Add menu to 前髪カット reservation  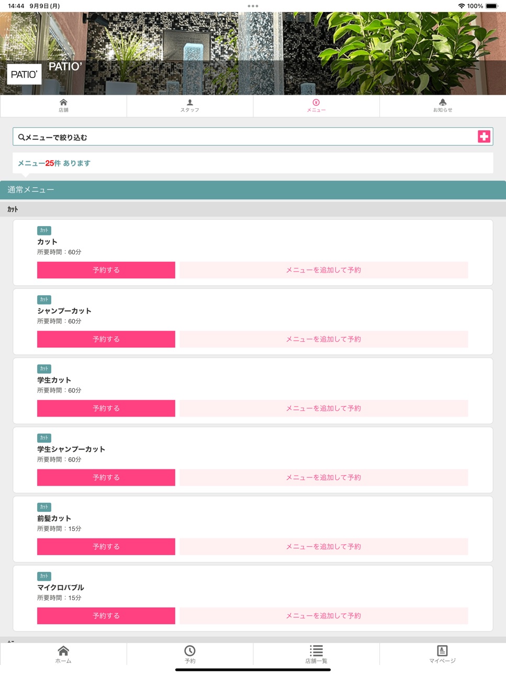click(x=323, y=546)
